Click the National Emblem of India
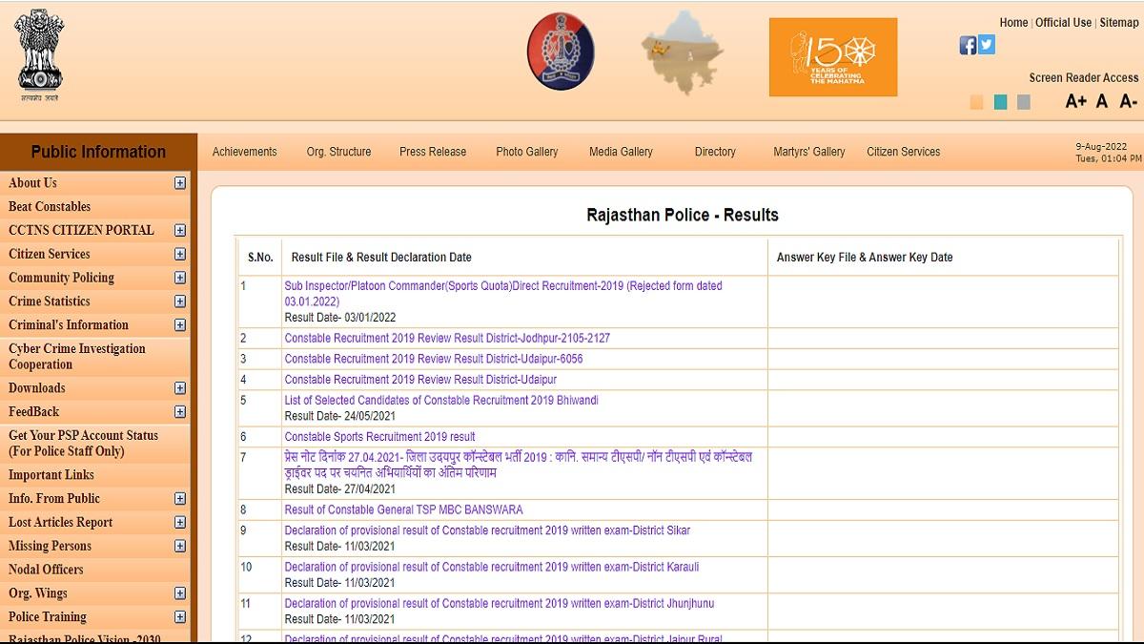This screenshot has height=644, width=1144. coord(38,52)
